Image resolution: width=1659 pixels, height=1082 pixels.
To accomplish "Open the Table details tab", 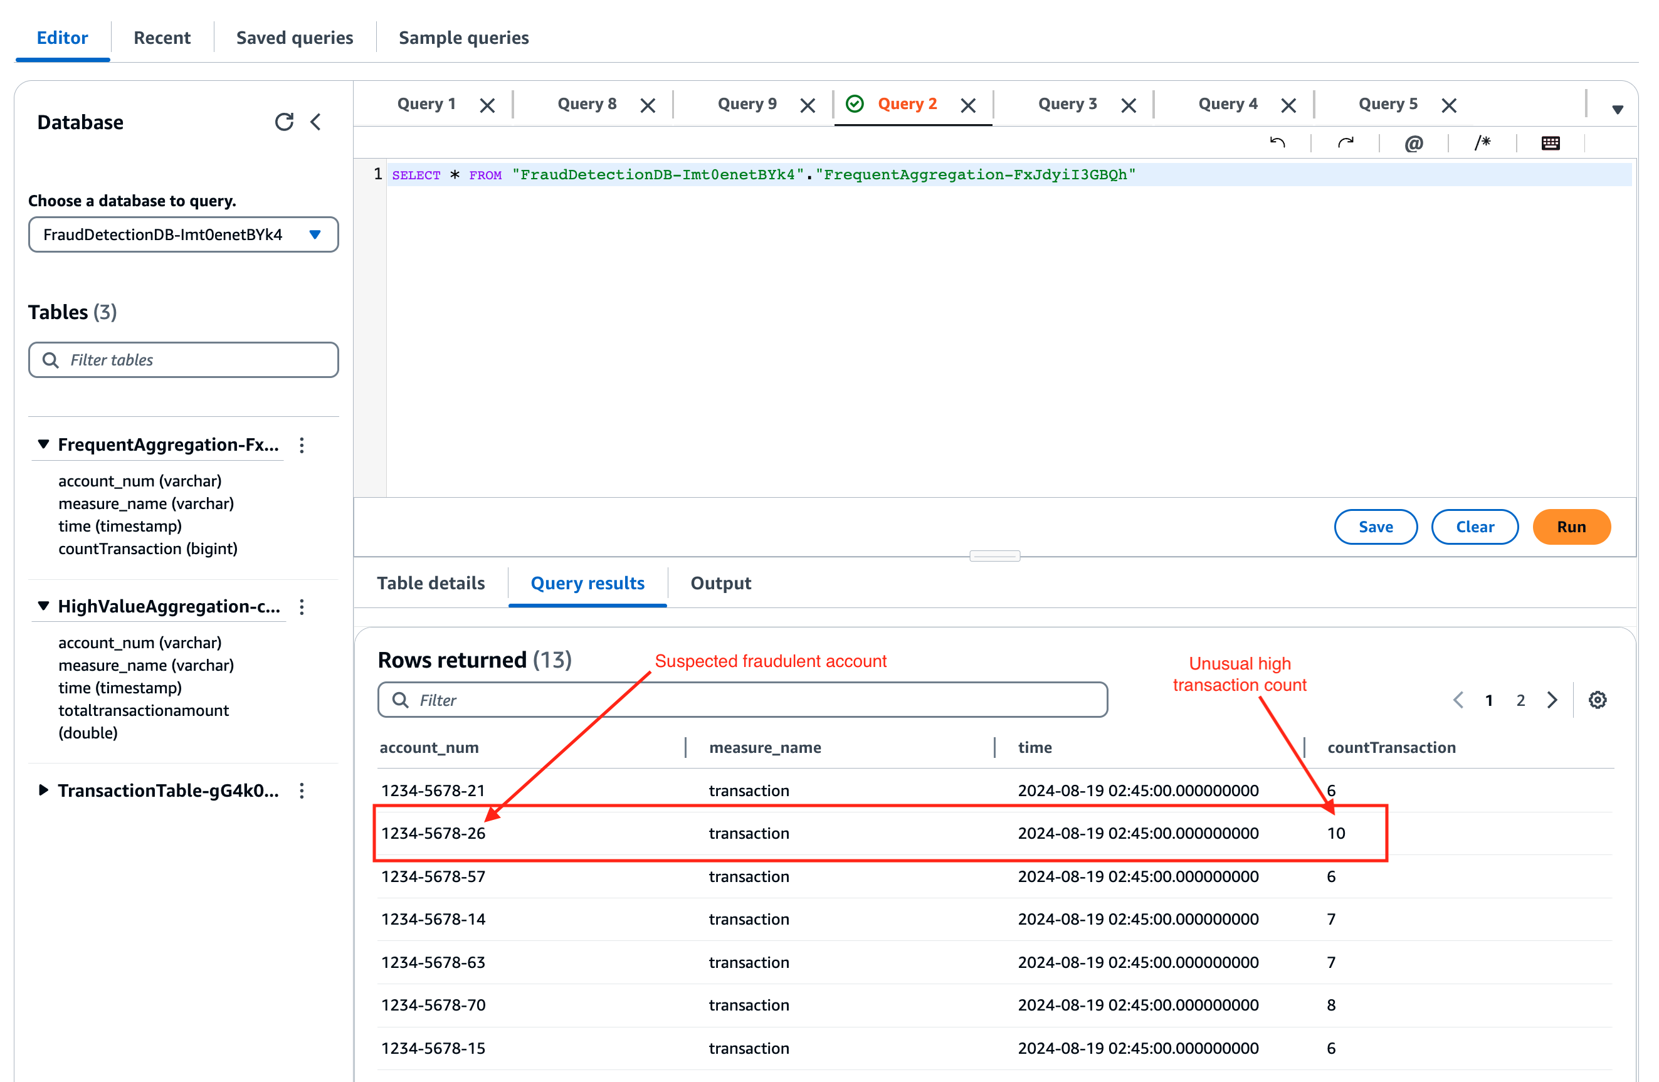I will (431, 583).
